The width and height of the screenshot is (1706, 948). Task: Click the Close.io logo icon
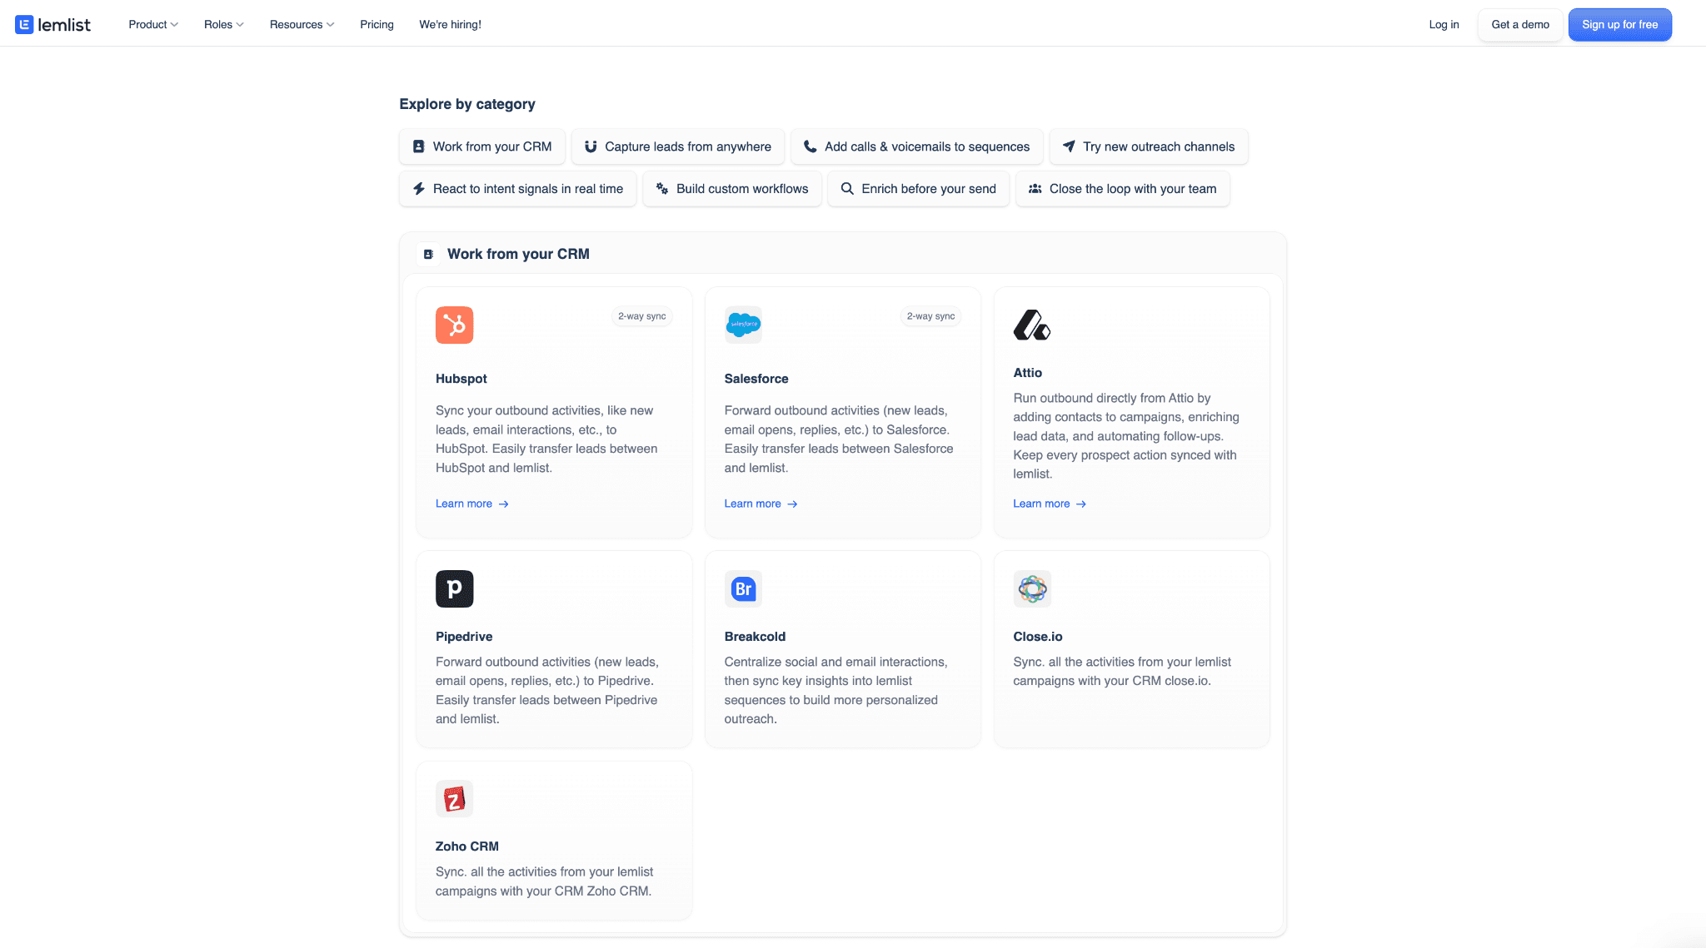(1032, 588)
